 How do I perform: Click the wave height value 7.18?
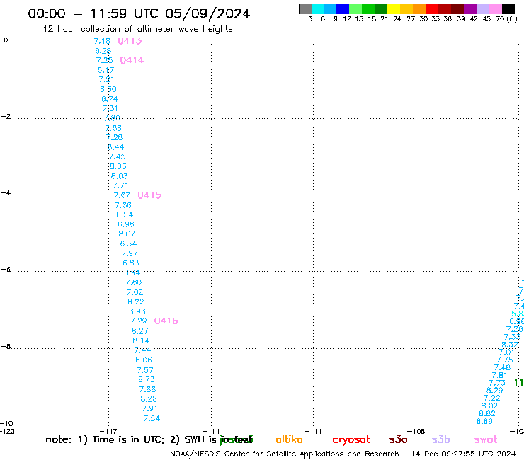(102, 41)
